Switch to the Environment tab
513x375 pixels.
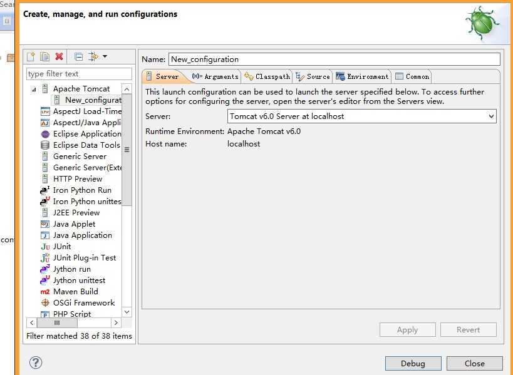362,76
